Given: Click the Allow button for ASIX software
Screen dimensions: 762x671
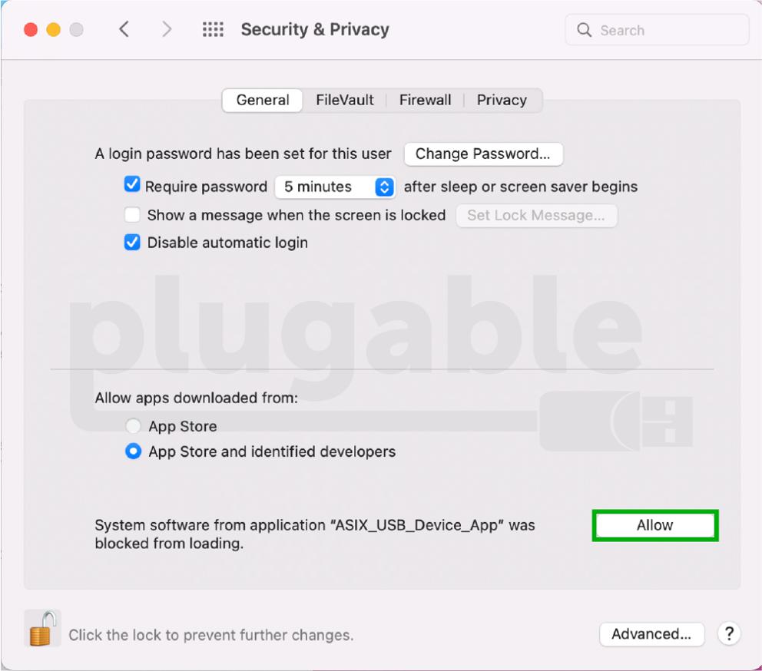Looking at the screenshot, I should (654, 526).
